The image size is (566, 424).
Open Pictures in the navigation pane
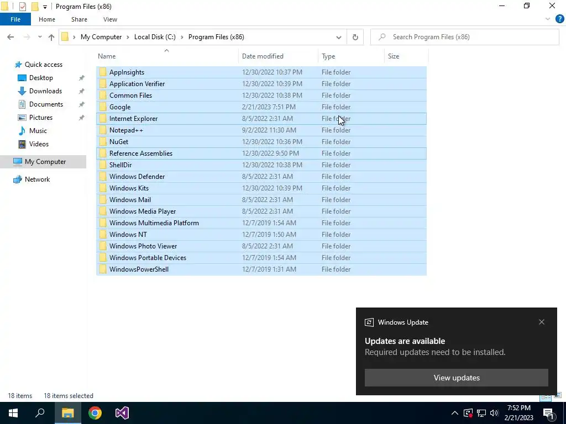(41, 118)
